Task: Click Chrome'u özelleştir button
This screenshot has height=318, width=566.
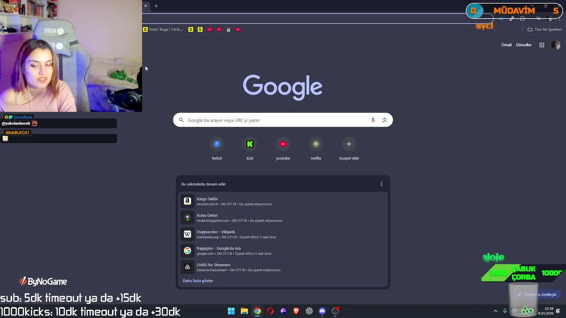Action: [537, 295]
